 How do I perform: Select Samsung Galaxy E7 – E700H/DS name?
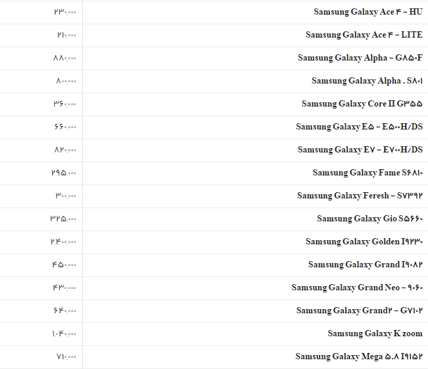point(360,150)
